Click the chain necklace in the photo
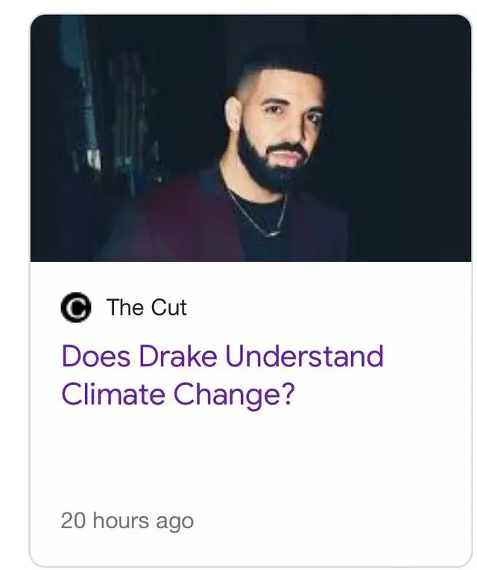The image size is (477, 570). click(x=259, y=213)
